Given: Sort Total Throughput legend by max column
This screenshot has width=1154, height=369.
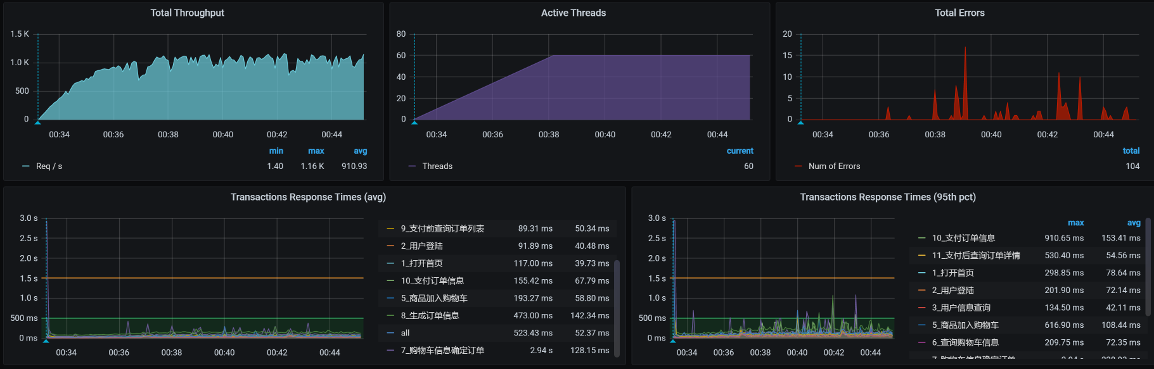Looking at the screenshot, I should tap(316, 151).
